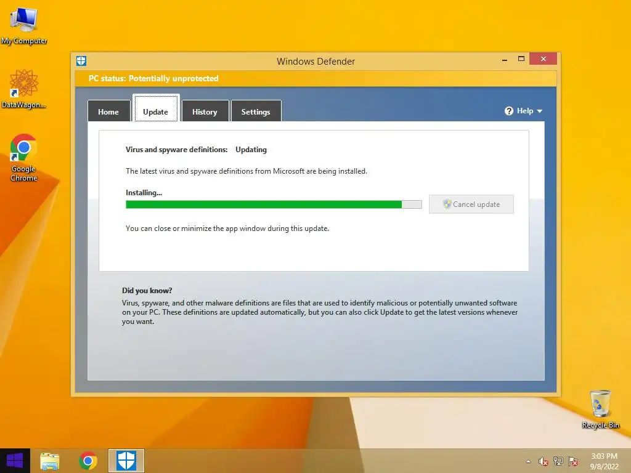Image resolution: width=631 pixels, height=473 pixels.
Task: Open the My Computer desktop icon
Action: [x=24, y=25]
